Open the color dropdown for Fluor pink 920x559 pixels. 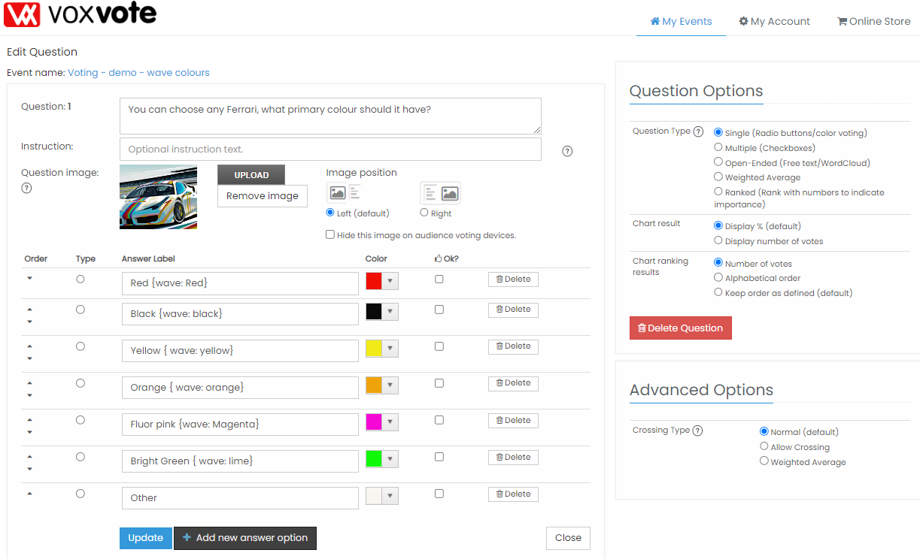[390, 422]
